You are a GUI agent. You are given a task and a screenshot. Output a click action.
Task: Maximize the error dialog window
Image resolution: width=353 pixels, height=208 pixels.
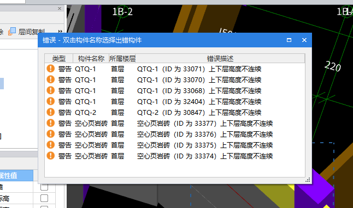point(289,40)
